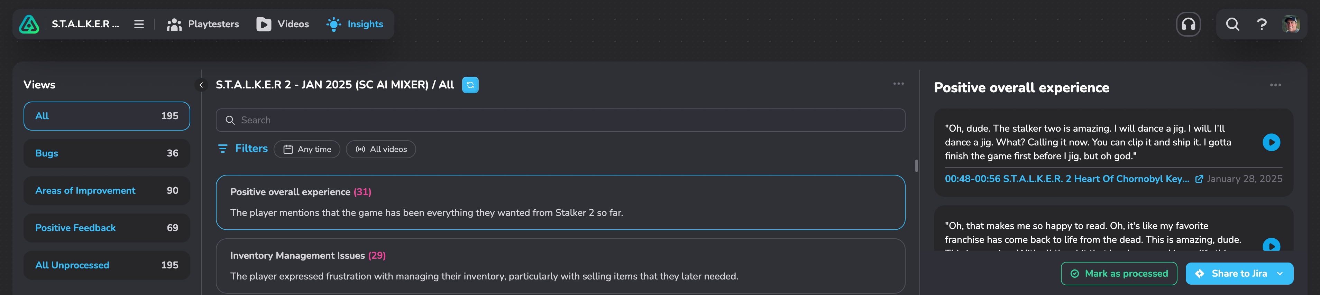Open the All videos filter
This screenshot has height=295, width=1320.
coord(381,150)
